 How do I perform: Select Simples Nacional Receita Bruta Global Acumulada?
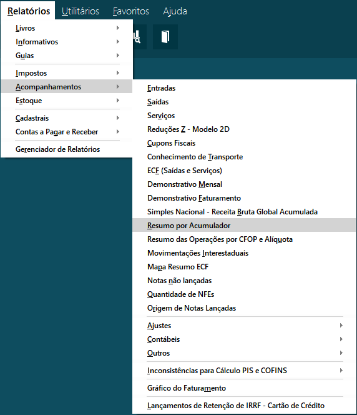click(x=244, y=212)
